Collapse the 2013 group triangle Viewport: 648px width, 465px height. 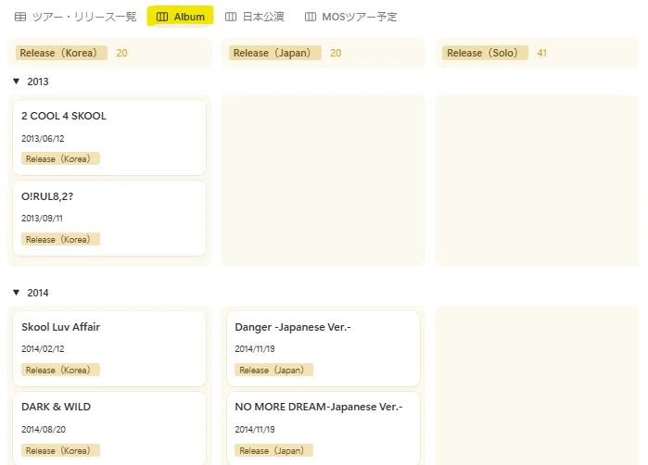pos(16,82)
